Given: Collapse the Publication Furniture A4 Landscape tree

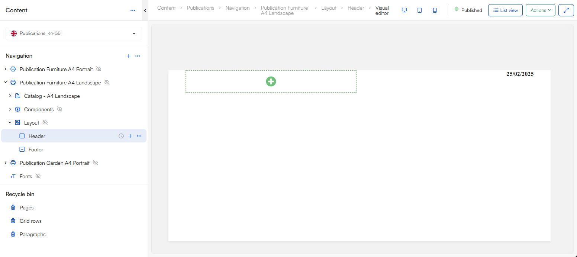Looking at the screenshot, I should click(x=5, y=82).
